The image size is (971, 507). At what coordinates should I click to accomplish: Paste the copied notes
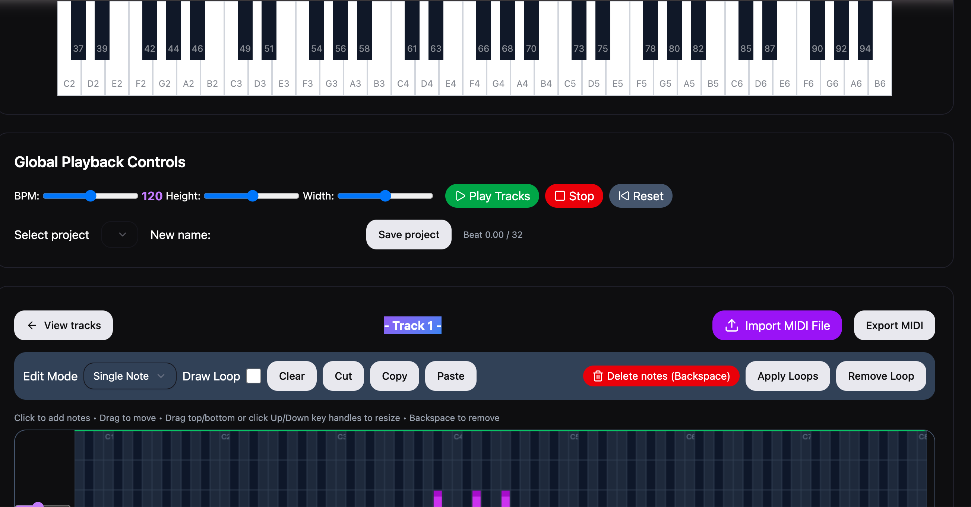click(x=450, y=376)
